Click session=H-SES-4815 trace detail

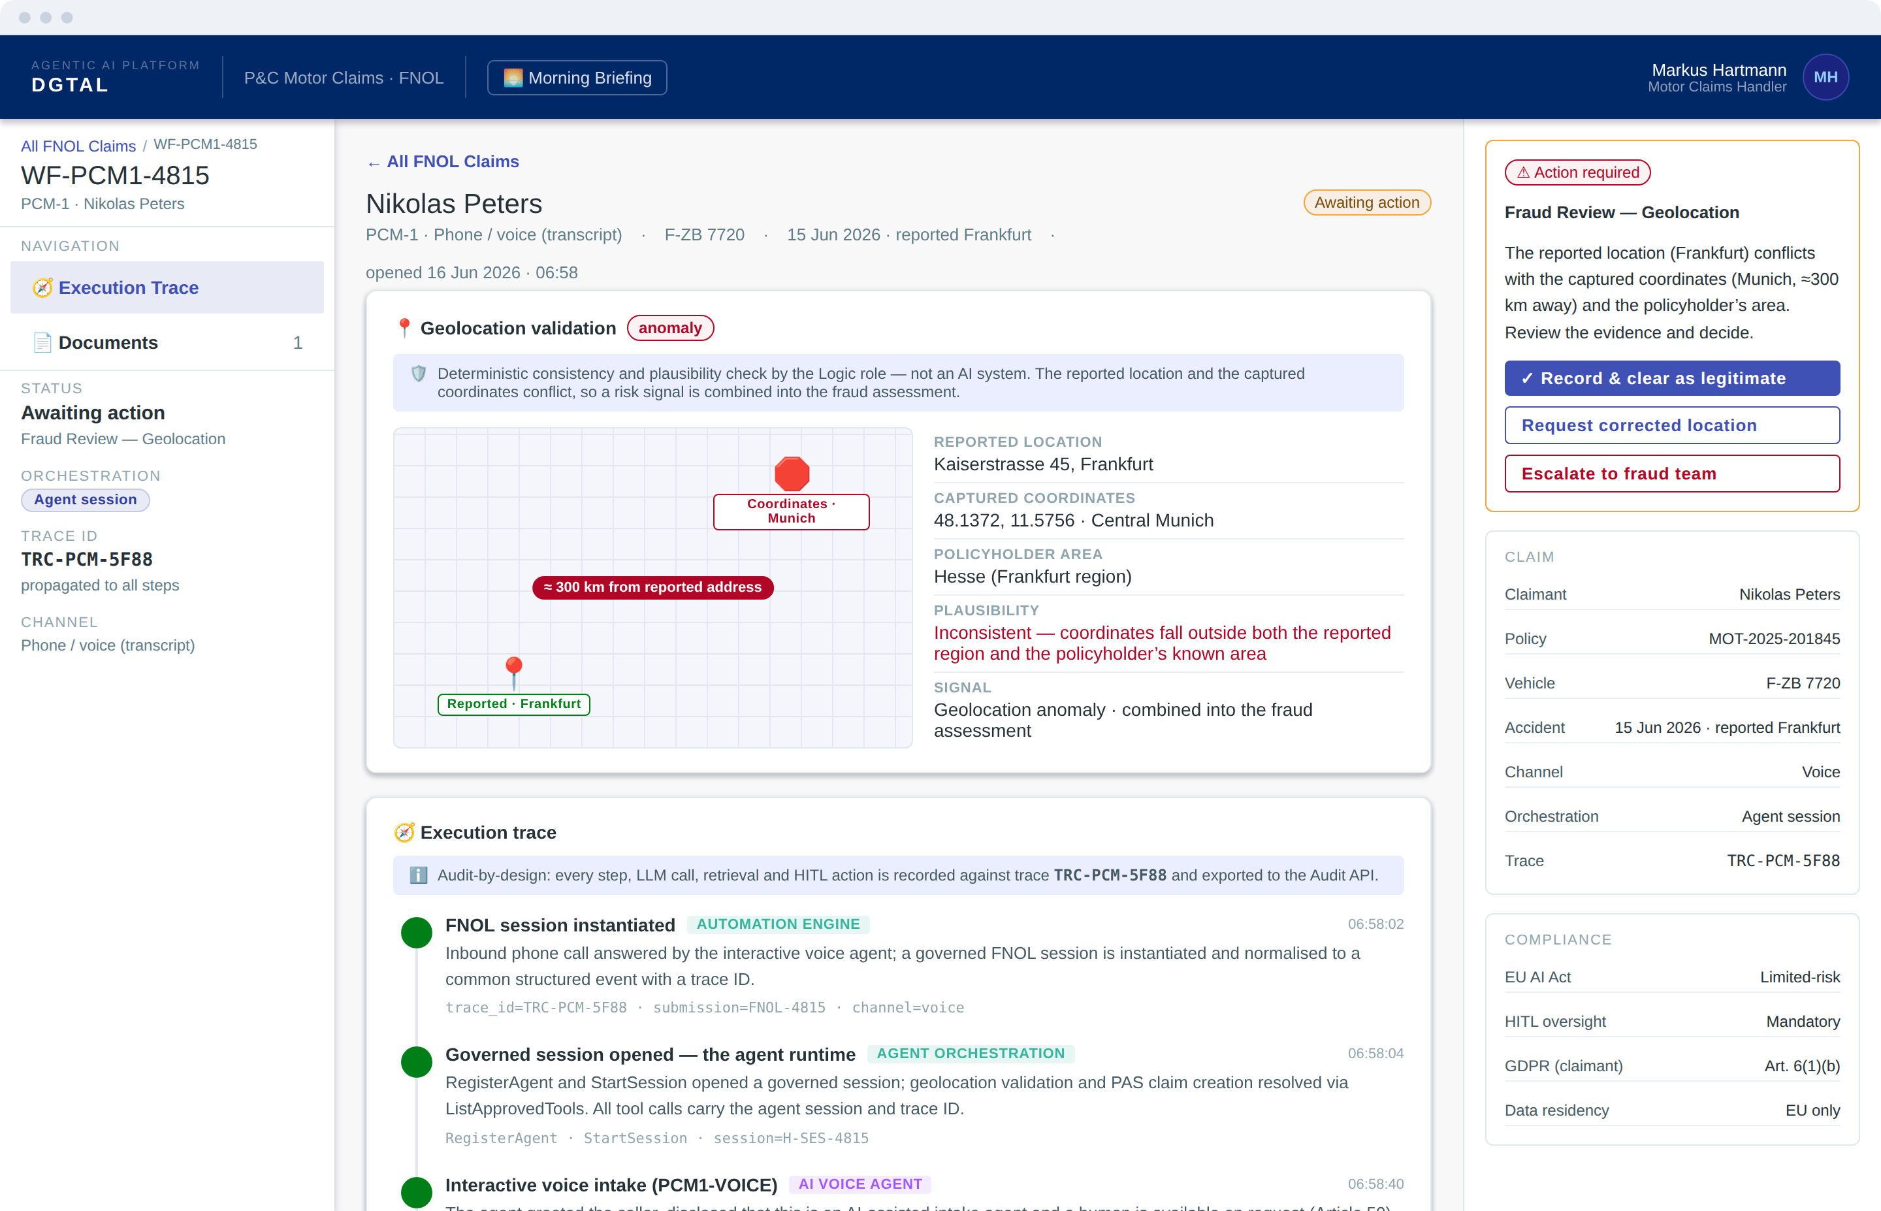791,1138
